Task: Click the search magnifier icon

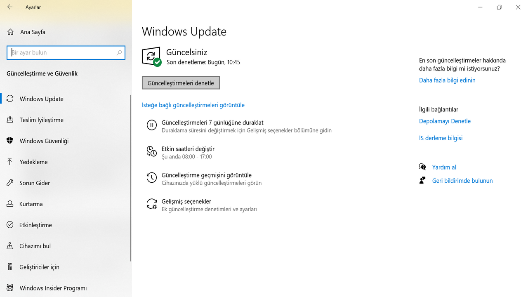Action: pyautogui.click(x=119, y=52)
